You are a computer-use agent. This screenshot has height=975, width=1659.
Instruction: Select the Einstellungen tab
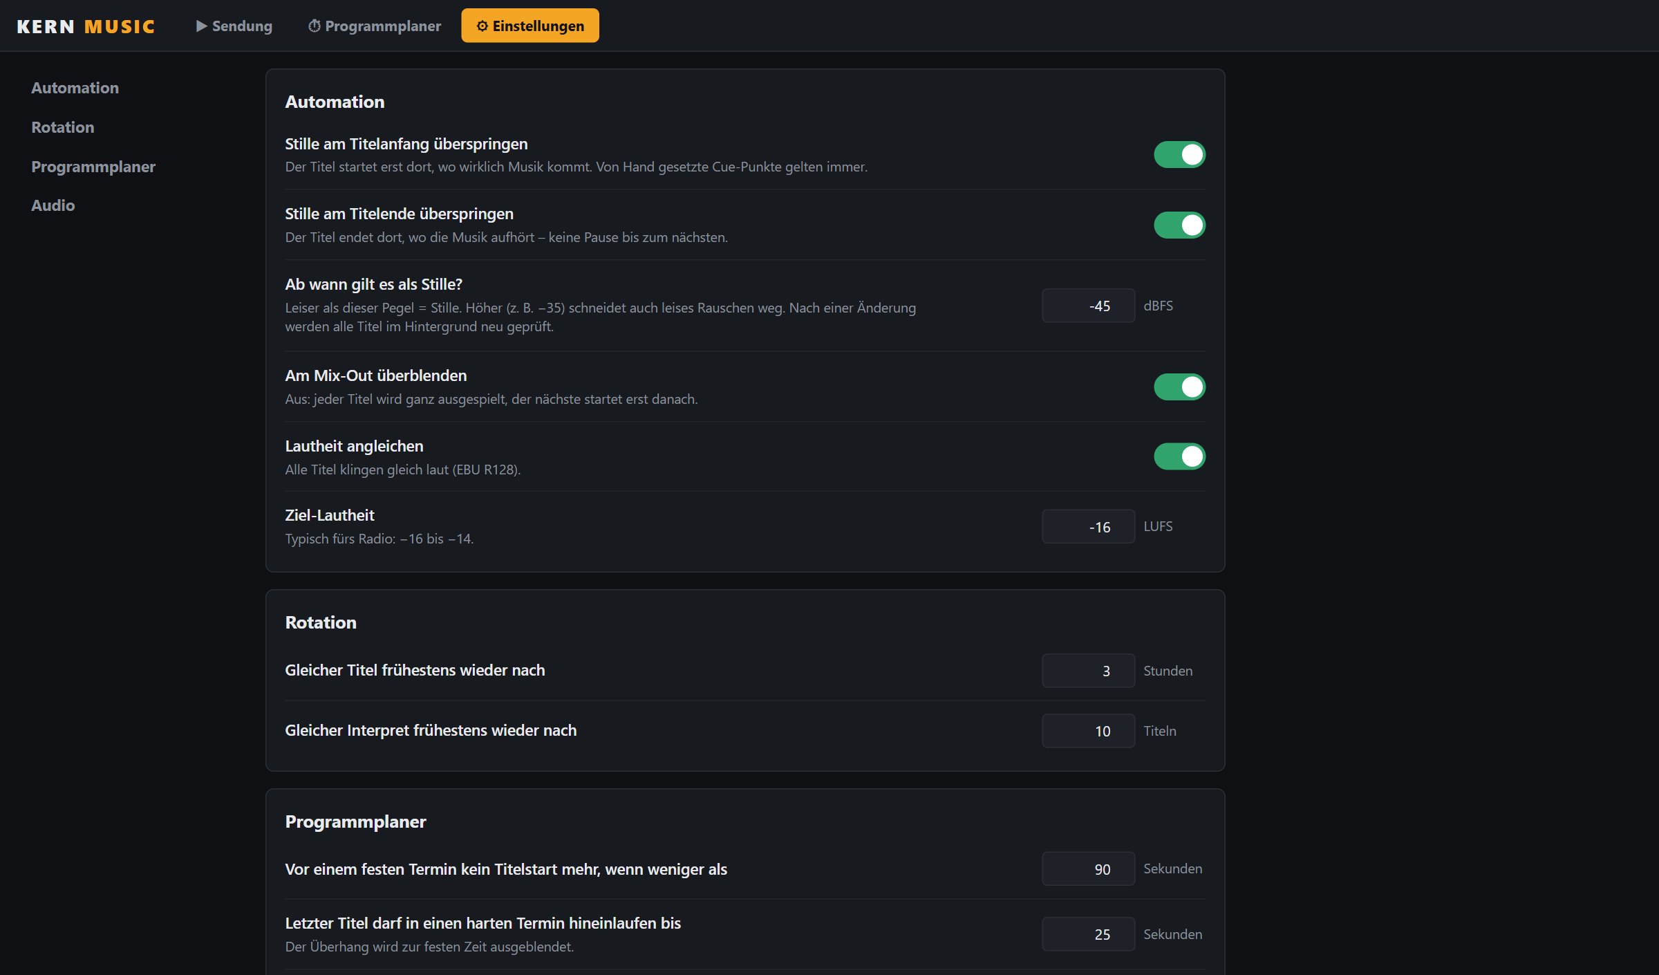point(530,26)
